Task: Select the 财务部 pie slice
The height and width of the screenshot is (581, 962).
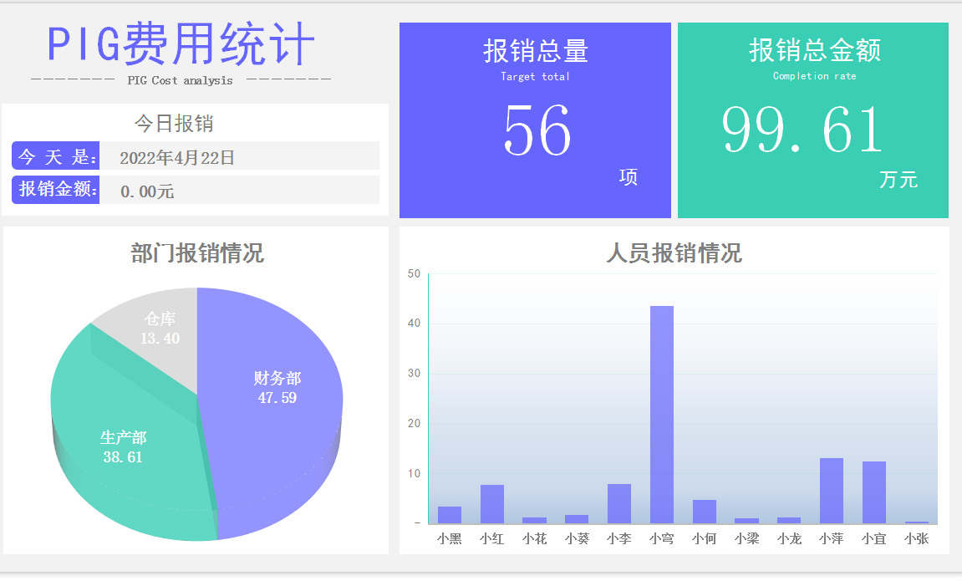Action: pos(274,389)
